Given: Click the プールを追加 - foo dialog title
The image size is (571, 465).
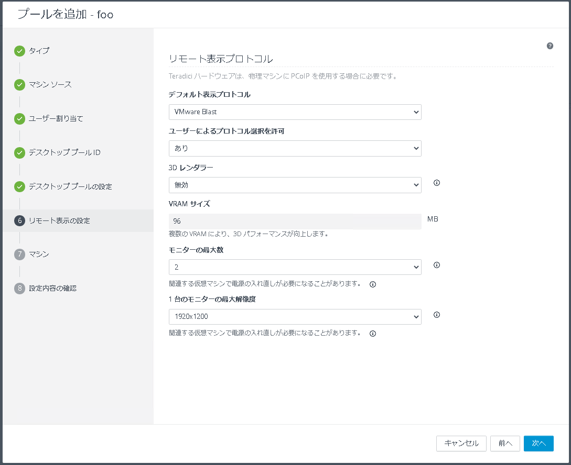Looking at the screenshot, I should tap(66, 14).
